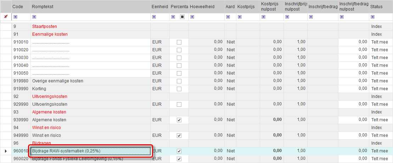Click the current row indicator arrow for 960010
This screenshot has height=163, width=393.
pyautogui.click(x=5, y=151)
